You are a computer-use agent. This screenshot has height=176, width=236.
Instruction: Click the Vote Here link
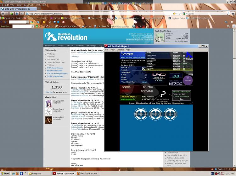[75, 56]
